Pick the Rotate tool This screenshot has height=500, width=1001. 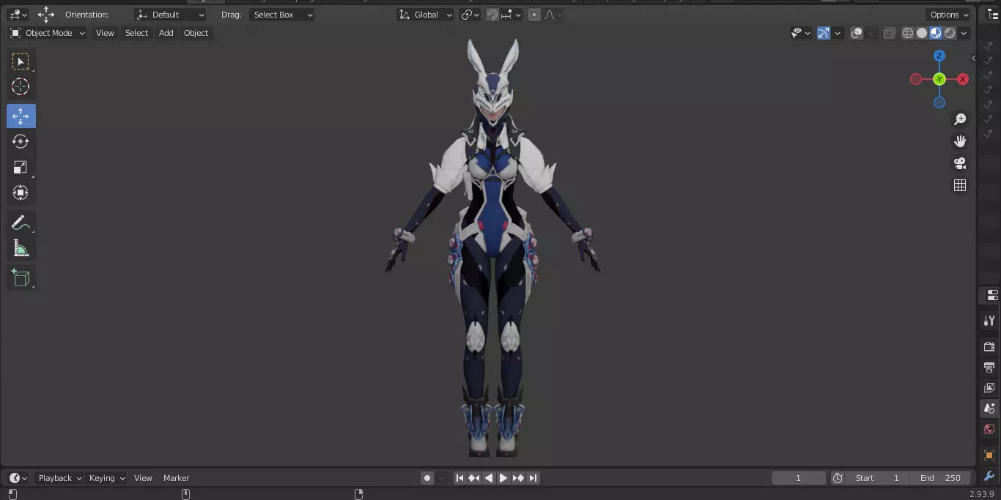[x=21, y=141]
